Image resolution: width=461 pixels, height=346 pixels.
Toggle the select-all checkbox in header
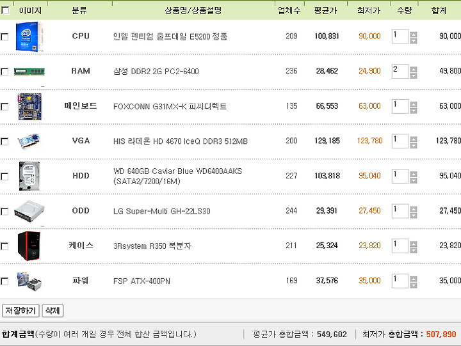click(5, 11)
